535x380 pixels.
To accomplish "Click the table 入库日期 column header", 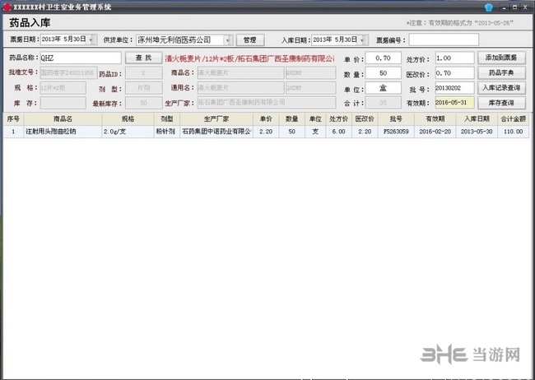I will pyautogui.click(x=477, y=119).
